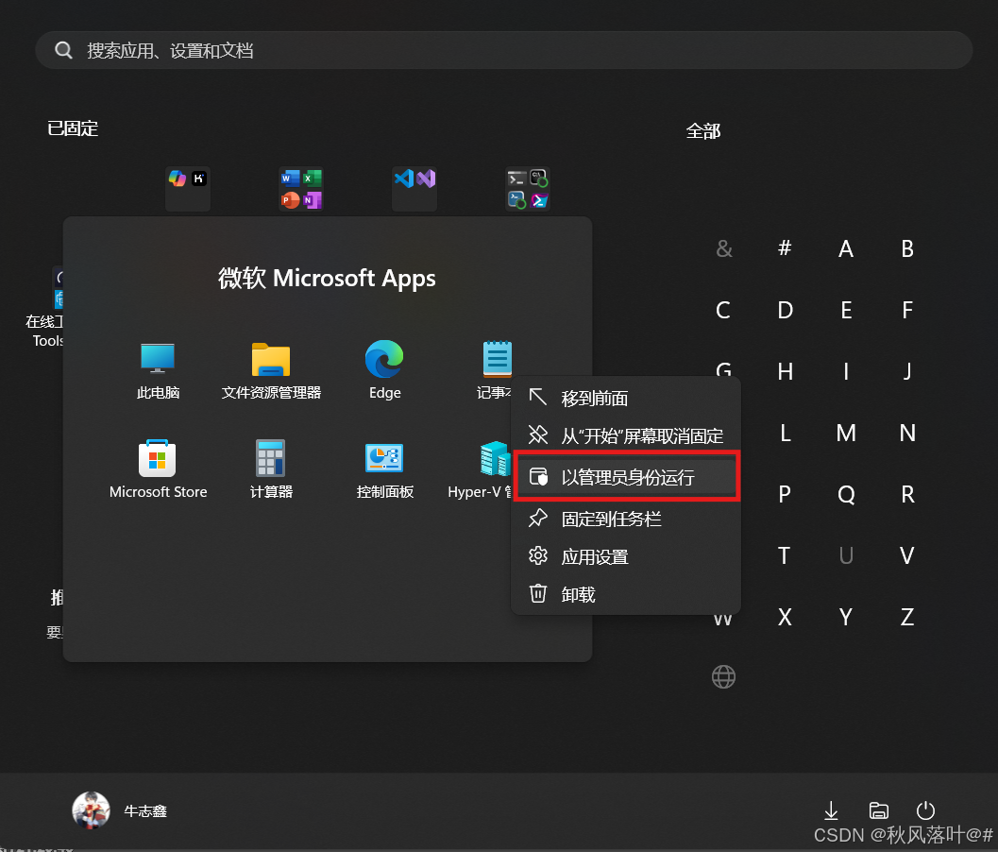The image size is (998, 852).
Task: Jump to letter B in the index
Action: pyautogui.click(x=907, y=248)
